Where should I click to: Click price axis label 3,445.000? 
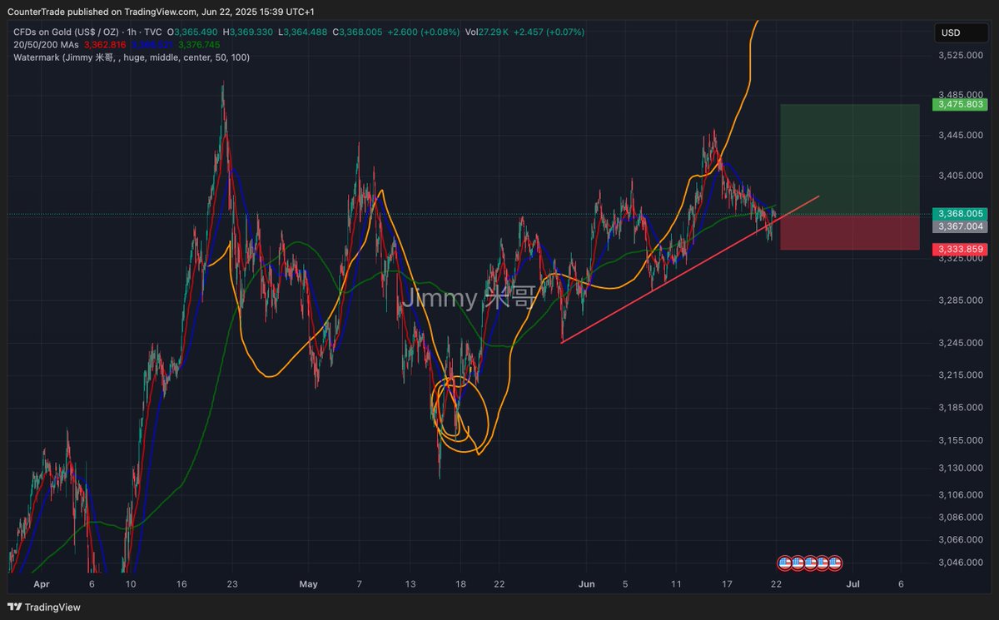[962, 135]
